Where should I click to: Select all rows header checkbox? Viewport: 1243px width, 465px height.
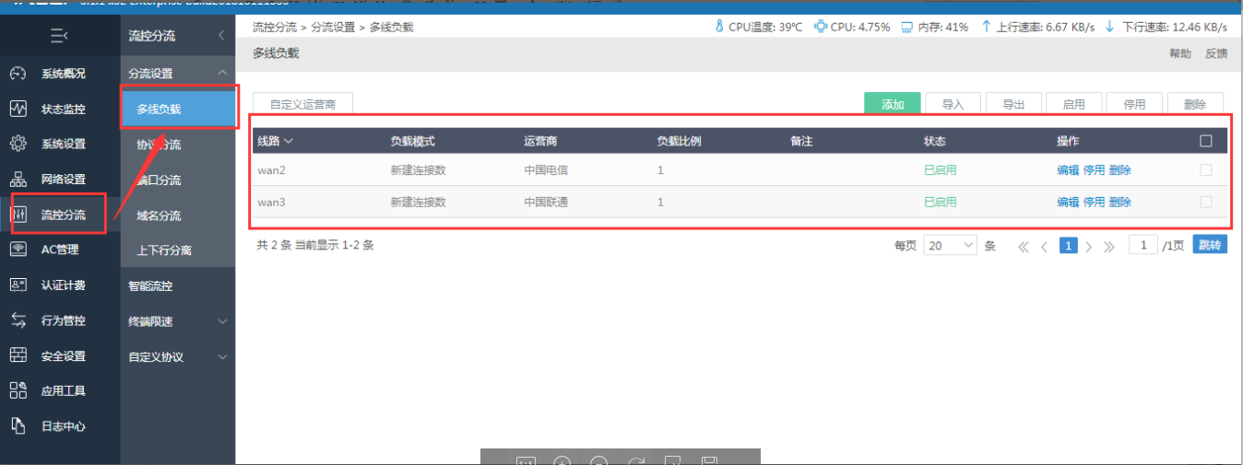pos(1206,141)
